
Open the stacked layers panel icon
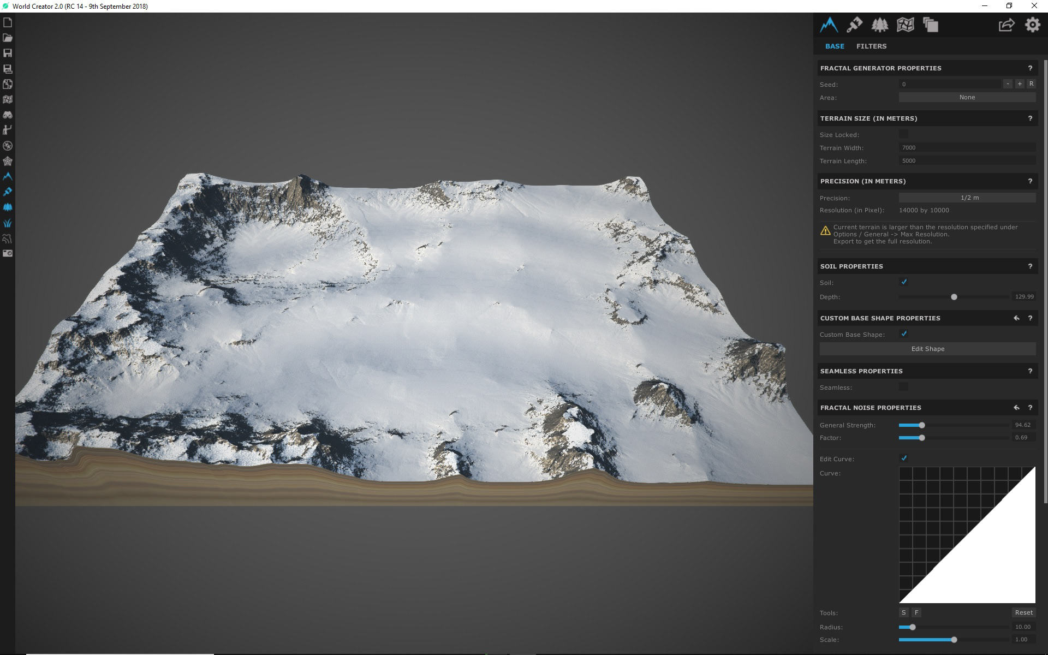pyautogui.click(x=930, y=25)
